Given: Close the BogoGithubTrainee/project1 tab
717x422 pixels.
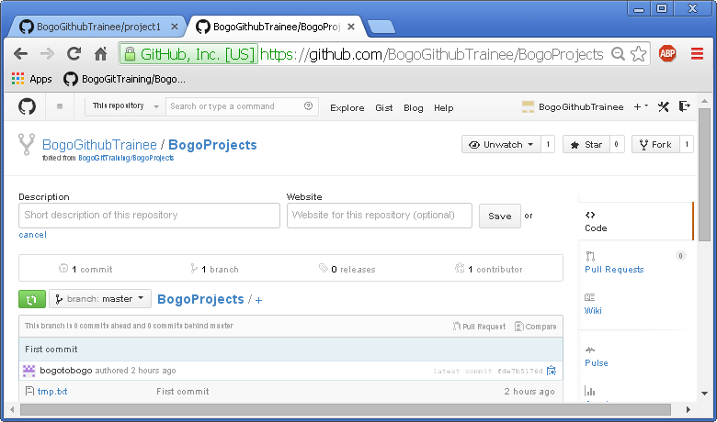Looking at the screenshot, I should pos(175,27).
